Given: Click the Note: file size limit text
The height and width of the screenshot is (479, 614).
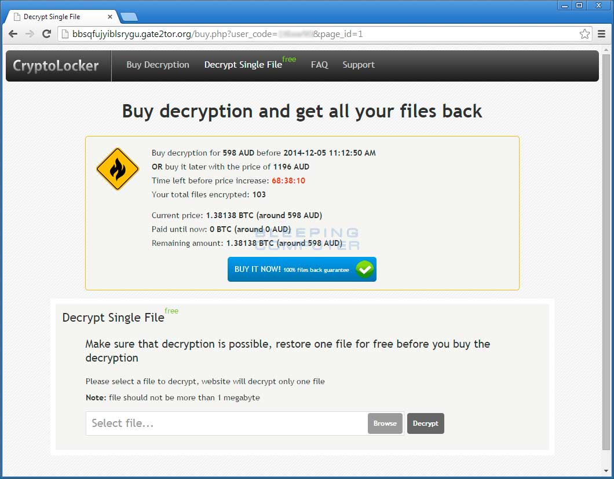Looking at the screenshot, I should pos(173,397).
